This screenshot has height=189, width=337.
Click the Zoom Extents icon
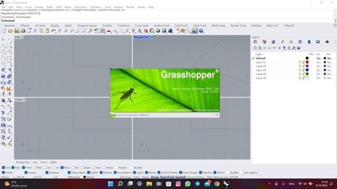click(x=84, y=31)
